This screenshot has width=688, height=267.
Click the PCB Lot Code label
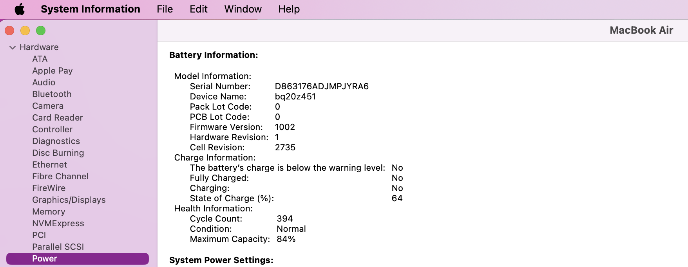(220, 117)
